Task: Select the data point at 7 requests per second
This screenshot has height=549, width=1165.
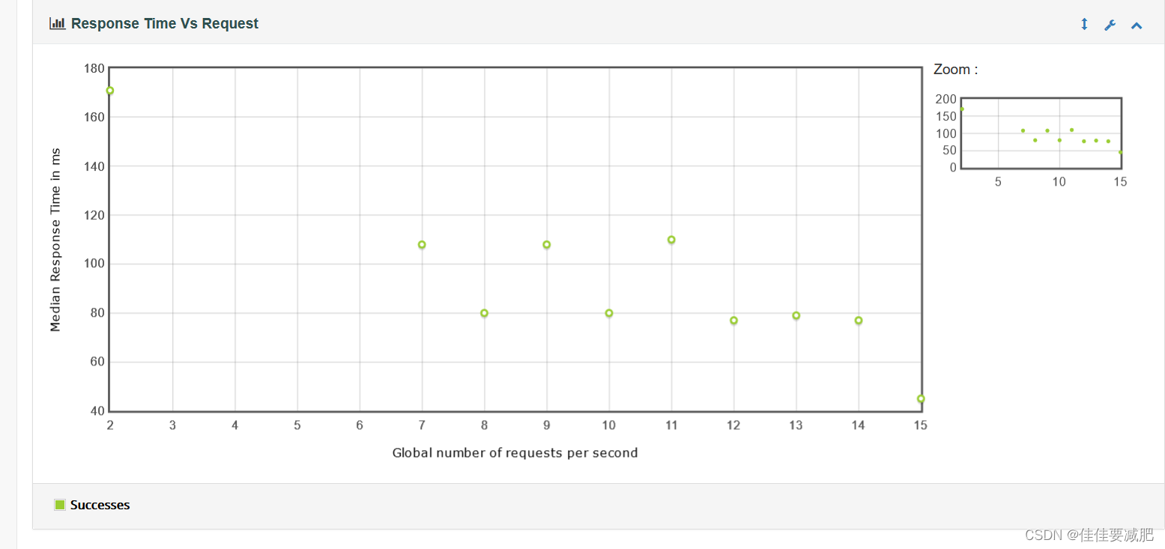Action: [422, 245]
